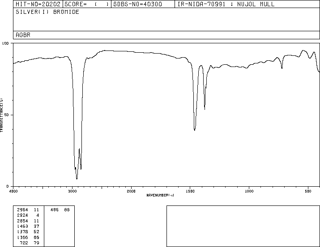Click the deepest peak near 2924 wavenumber

tap(77, 179)
